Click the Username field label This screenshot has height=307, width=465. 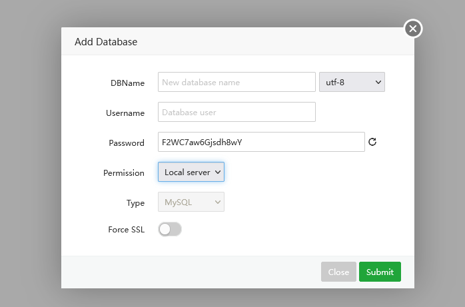click(125, 113)
